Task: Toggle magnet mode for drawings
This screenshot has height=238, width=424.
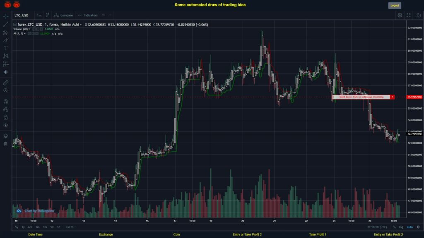Action: pyautogui.click(x=6, y=102)
